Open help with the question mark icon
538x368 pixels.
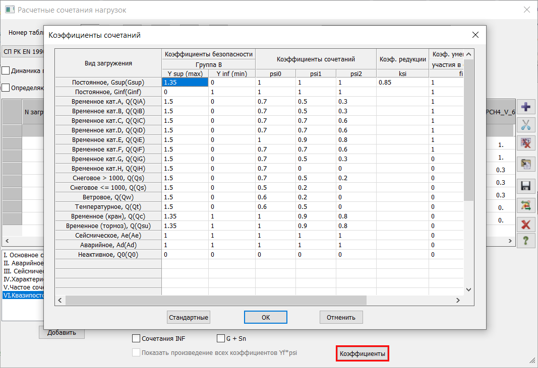pos(525,241)
